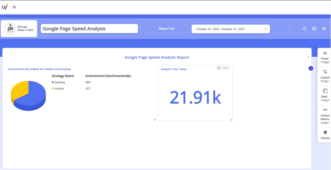This screenshot has width=331, height=170.
Task: Open the report date range dropdown
Action: 231,29
